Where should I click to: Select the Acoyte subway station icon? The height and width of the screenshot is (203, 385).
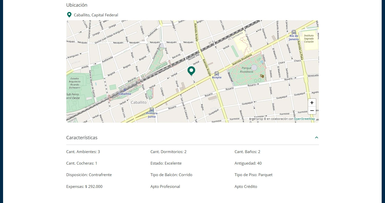217,74
